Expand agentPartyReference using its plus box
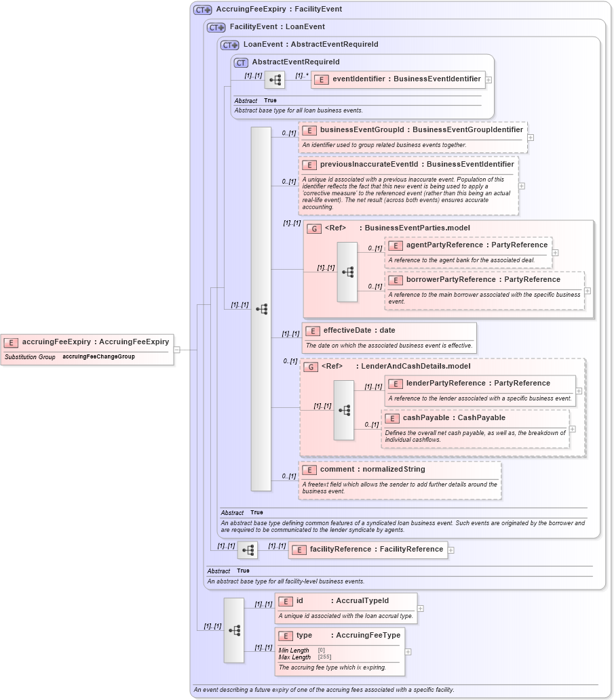 pyautogui.click(x=556, y=252)
